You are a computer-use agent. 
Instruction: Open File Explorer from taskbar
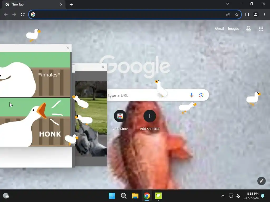(135, 196)
